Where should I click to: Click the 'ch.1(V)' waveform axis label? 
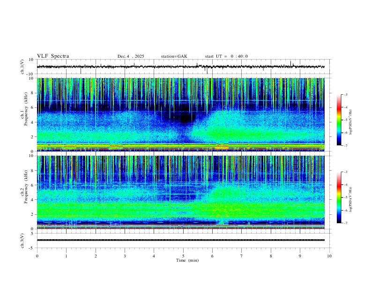22,67
